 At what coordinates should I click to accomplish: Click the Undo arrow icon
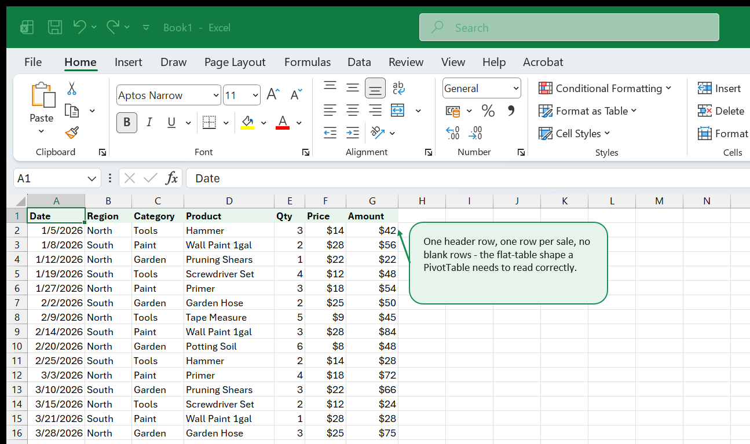coord(80,27)
